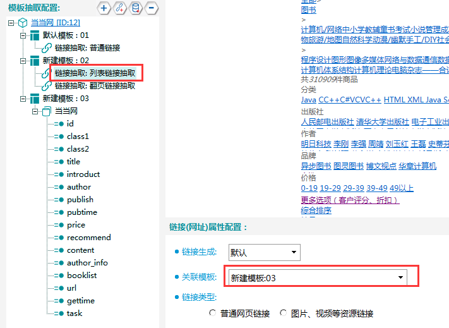Select the class2 field row
The height and width of the screenshot is (328, 449).
[78, 149]
